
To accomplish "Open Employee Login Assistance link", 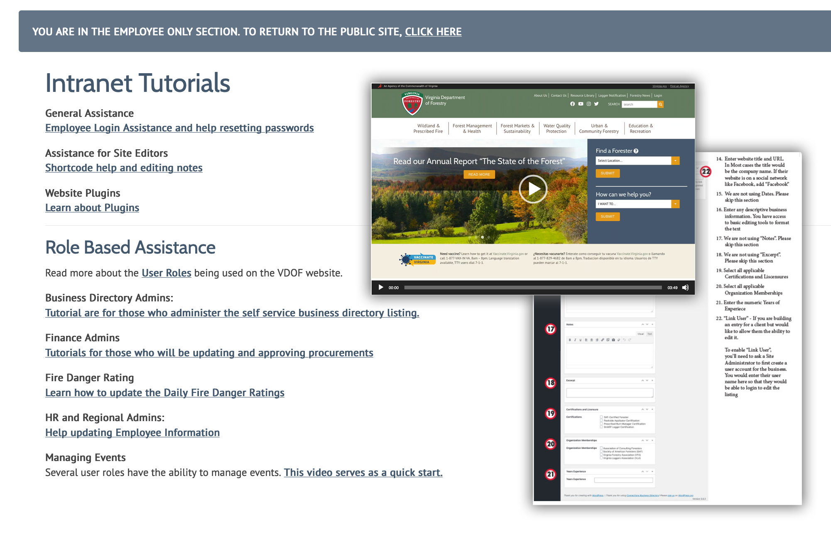I will (179, 128).
